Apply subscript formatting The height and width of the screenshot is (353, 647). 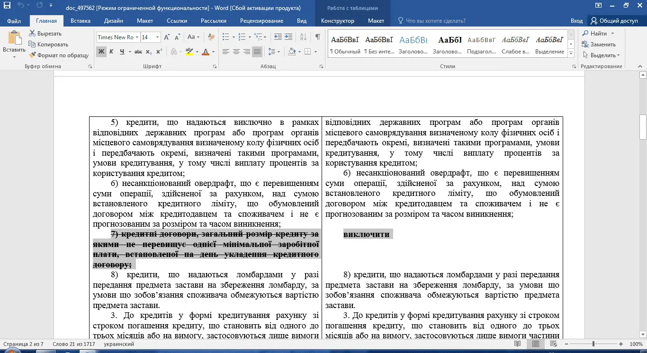(x=149, y=52)
